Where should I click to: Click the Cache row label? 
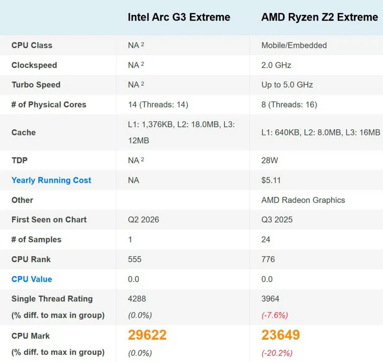(24, 132)
